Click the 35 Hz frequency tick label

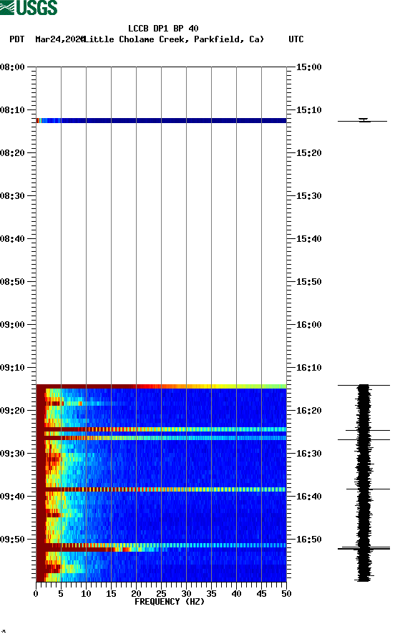coord(211,594)
